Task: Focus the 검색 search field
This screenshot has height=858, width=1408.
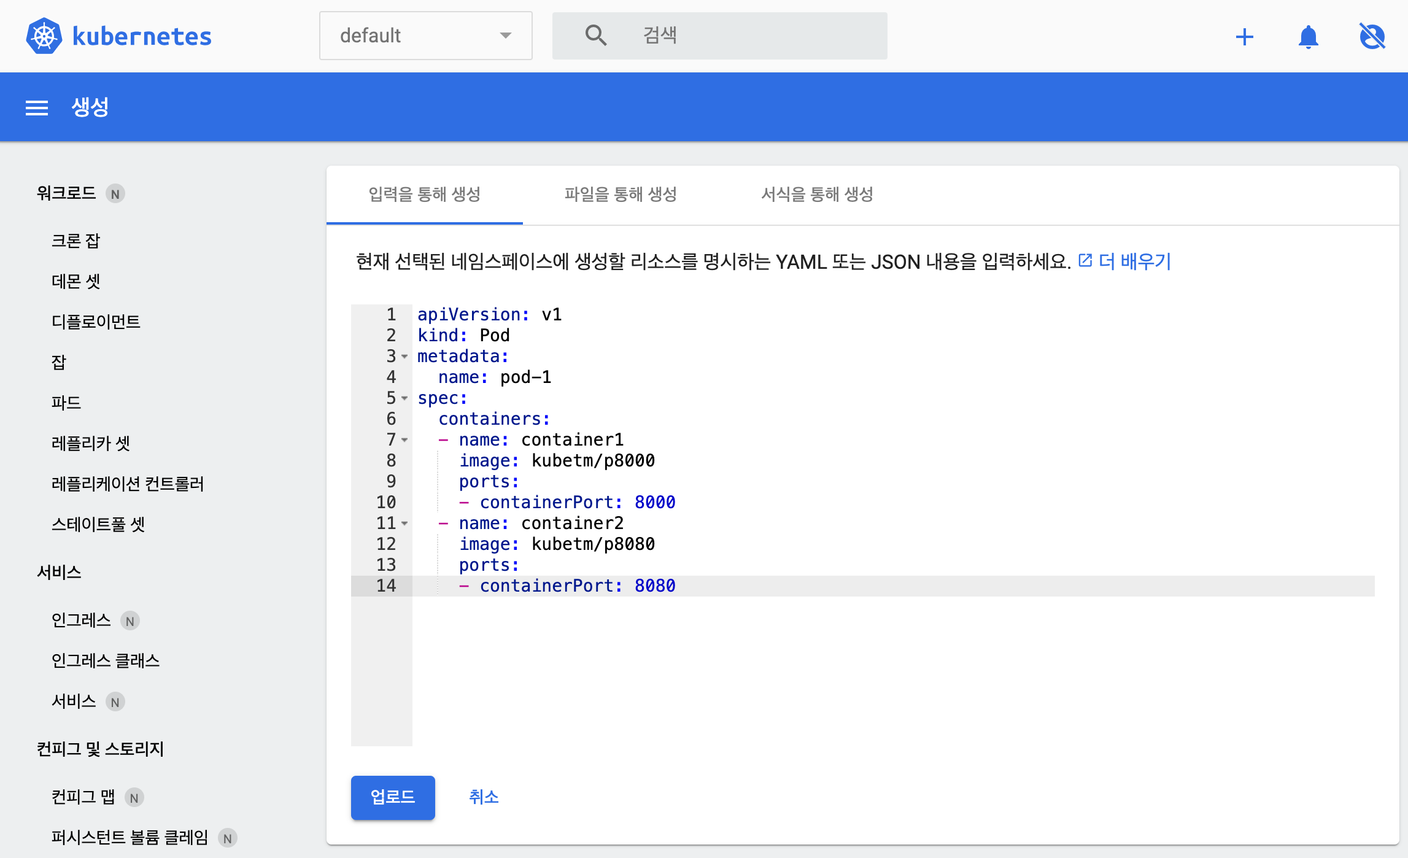Action: coord(719,36)
